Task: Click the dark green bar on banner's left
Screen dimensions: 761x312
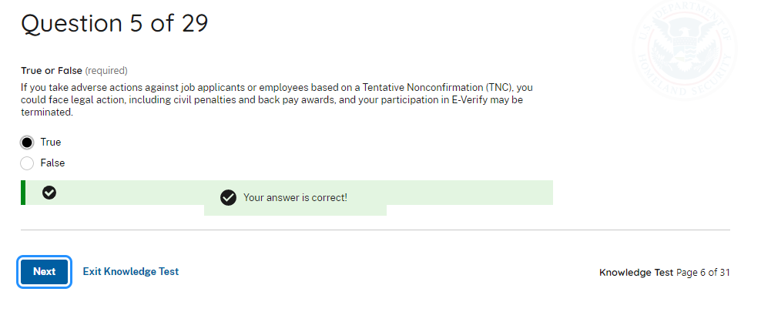Action: [23, 193]
